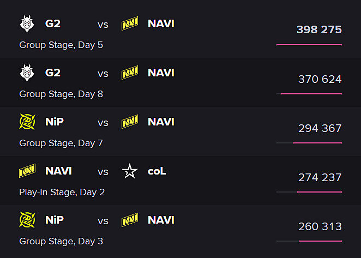361x258 pixels.
Task: Open the NiP logo in the Day 7 match
Action: 27,122
